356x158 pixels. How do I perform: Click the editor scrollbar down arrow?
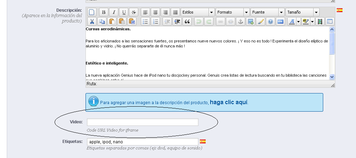pyautogui.click(x=332, y=77)
